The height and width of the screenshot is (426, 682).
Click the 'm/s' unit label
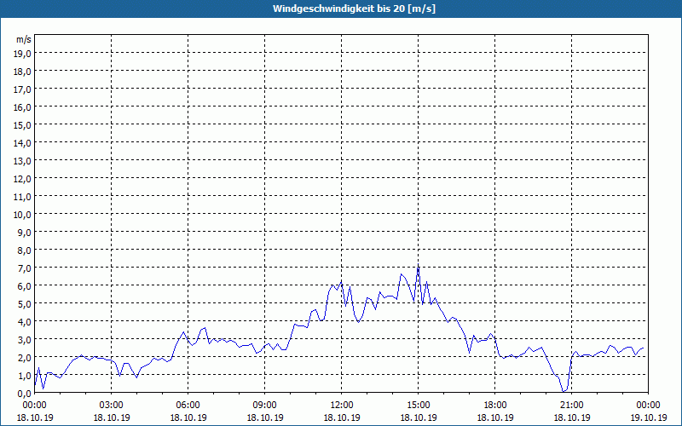click(24, 39)
